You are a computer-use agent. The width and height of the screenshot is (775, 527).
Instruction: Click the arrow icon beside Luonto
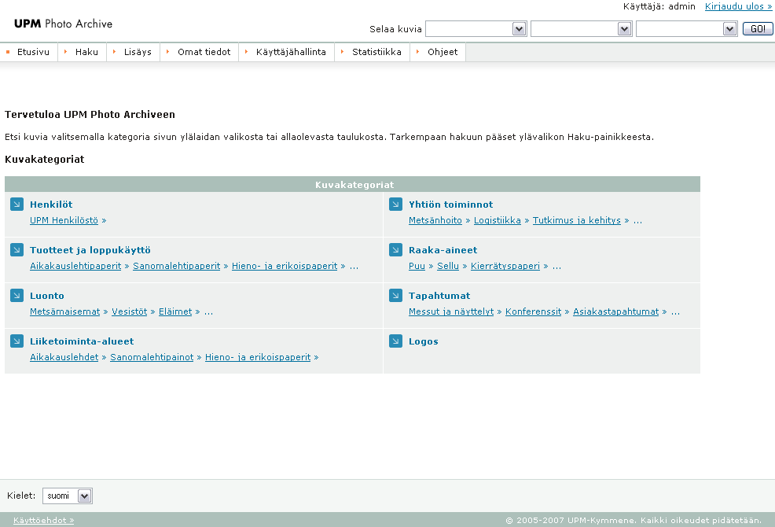[17, 295]
